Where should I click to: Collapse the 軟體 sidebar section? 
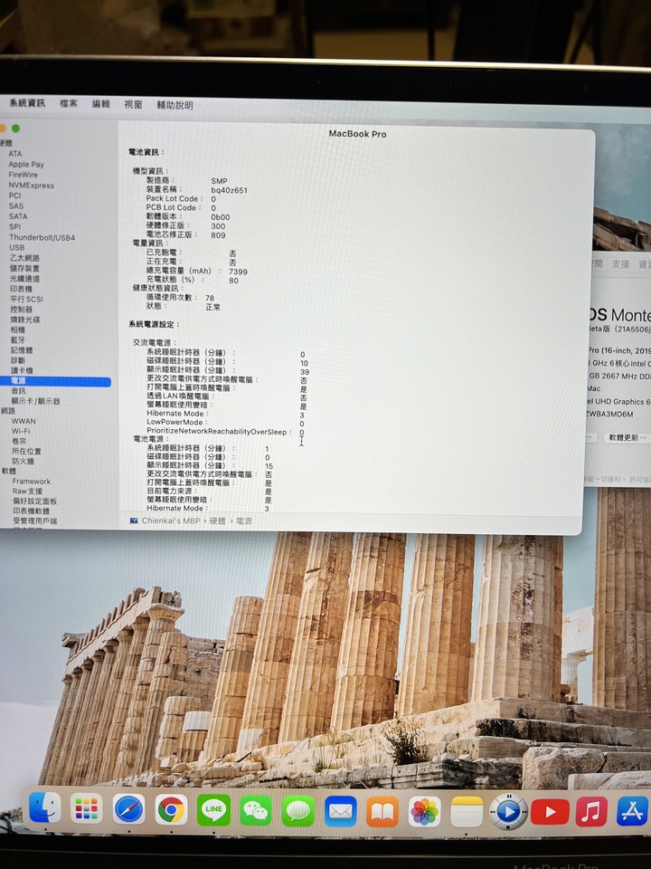click(8, 471)
